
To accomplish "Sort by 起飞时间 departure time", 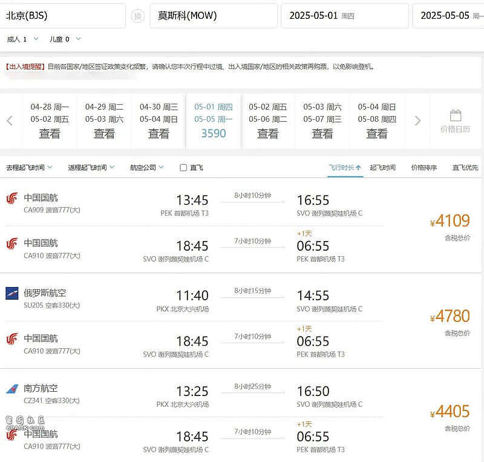I will click(383, 168).
